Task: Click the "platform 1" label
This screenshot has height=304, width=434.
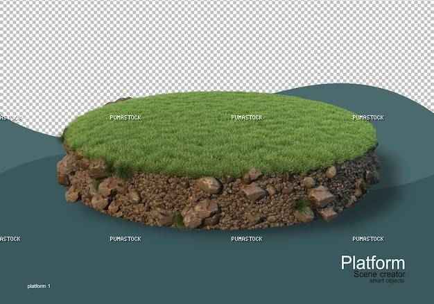Action: click(39, 286)
